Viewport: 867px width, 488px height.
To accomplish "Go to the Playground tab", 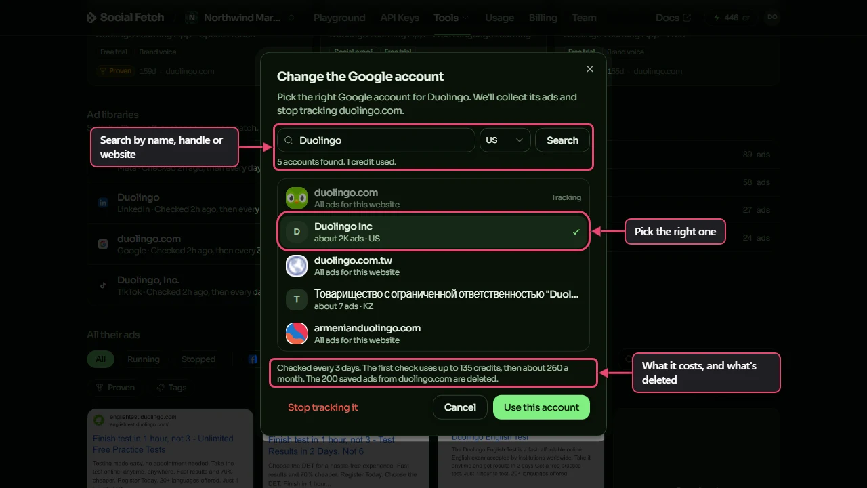I will tap(339, 18).
